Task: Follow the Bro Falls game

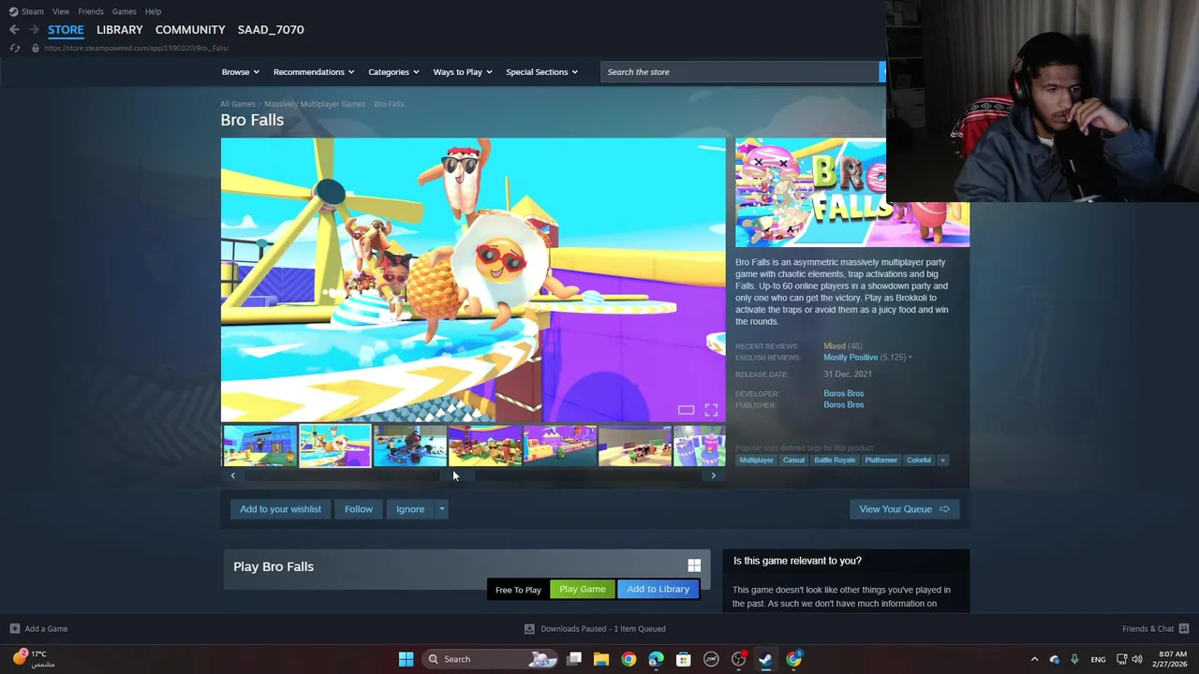Action: coord(358,509)
